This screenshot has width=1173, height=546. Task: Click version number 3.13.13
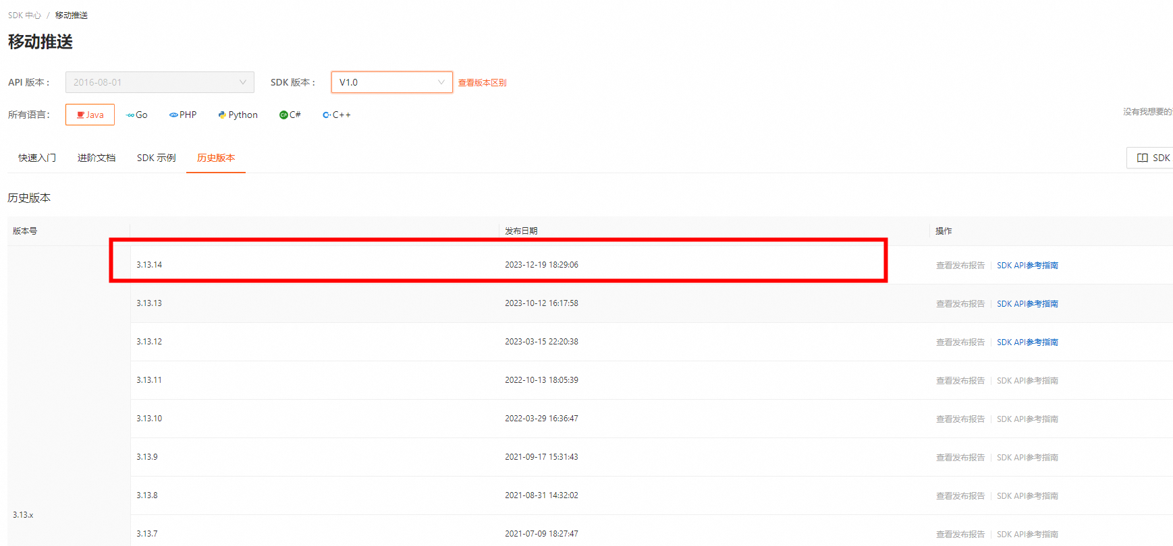point(149,303)
